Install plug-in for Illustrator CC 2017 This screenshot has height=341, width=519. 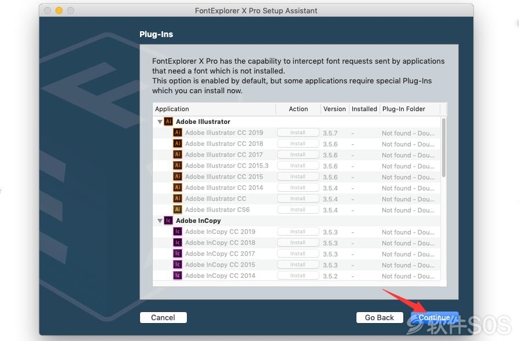pos(298,155)
